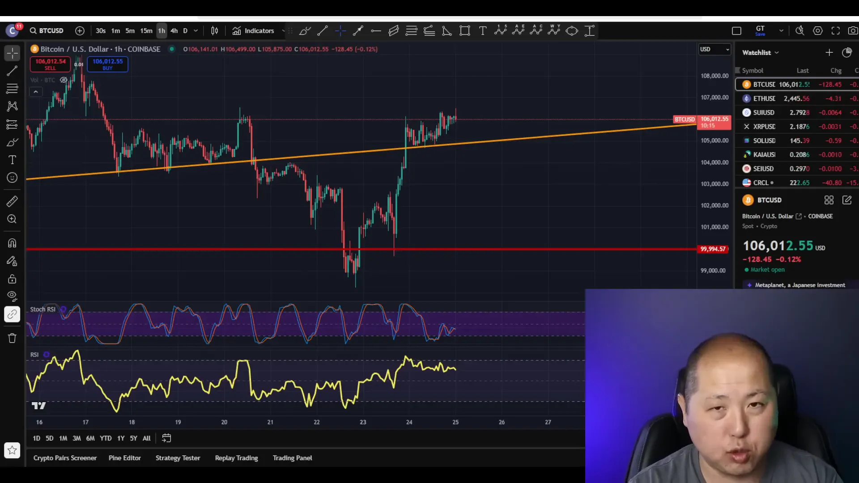Toggle volume indicator visibility eye

tap(64, 80)
